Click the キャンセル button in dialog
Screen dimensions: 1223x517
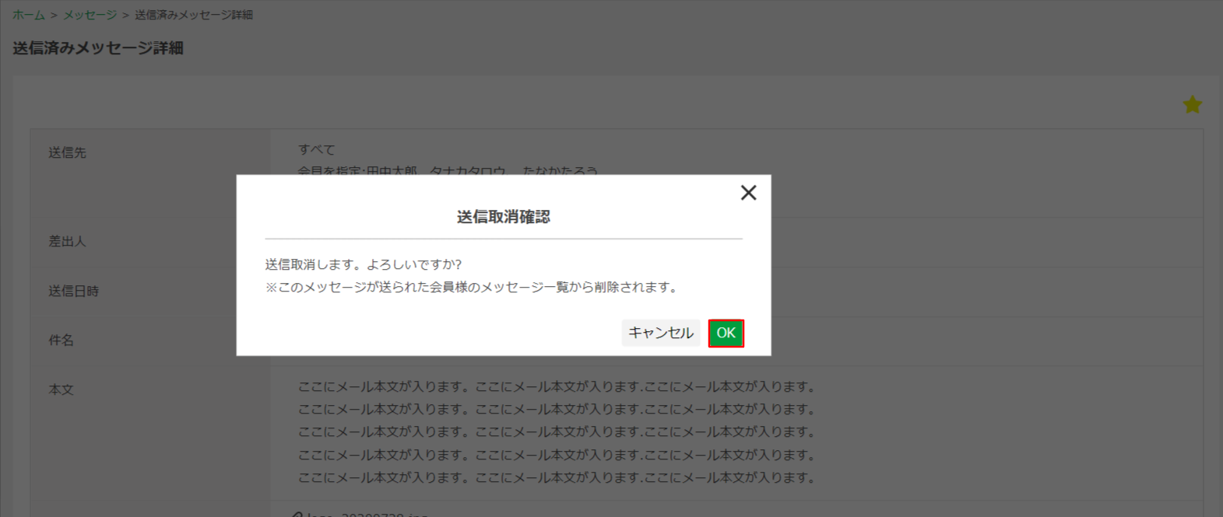coord(661,333)
